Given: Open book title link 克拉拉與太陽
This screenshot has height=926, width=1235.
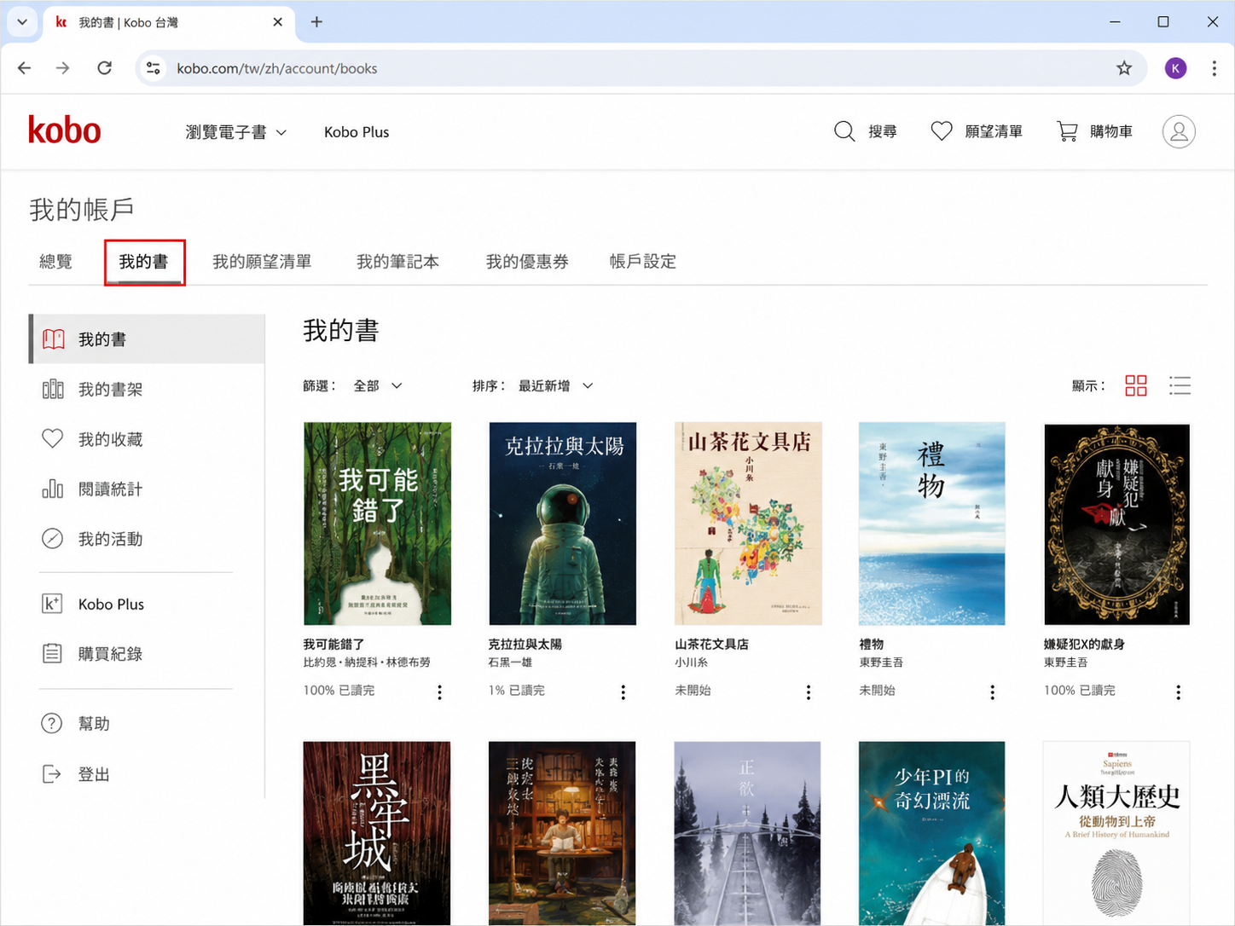Looking at the screenshot, I should [x=525, y=644].
